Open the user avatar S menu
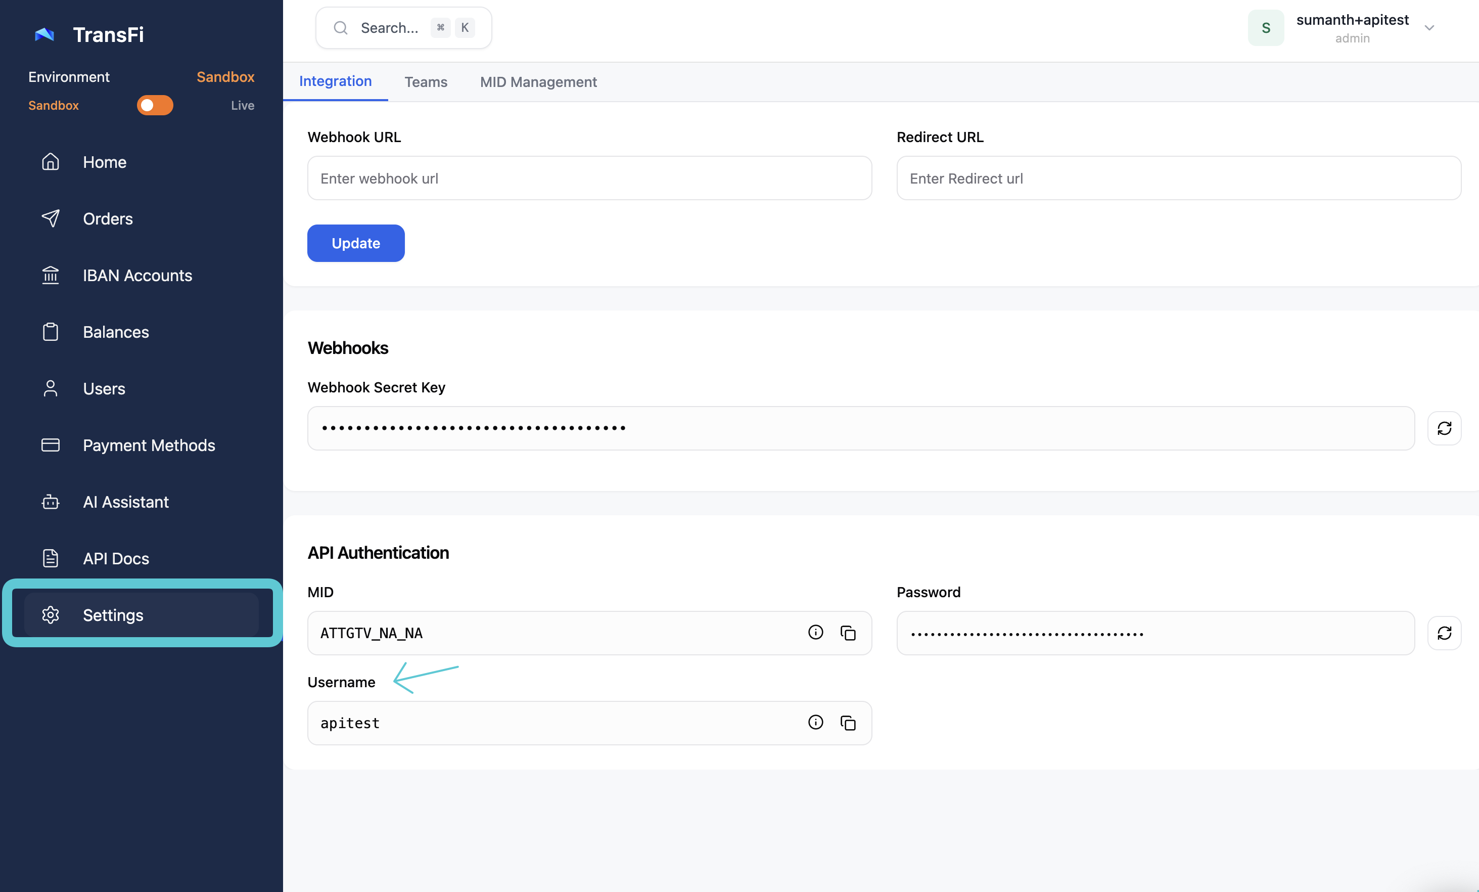1479x892 pixels. click(x=1265, y=28)
